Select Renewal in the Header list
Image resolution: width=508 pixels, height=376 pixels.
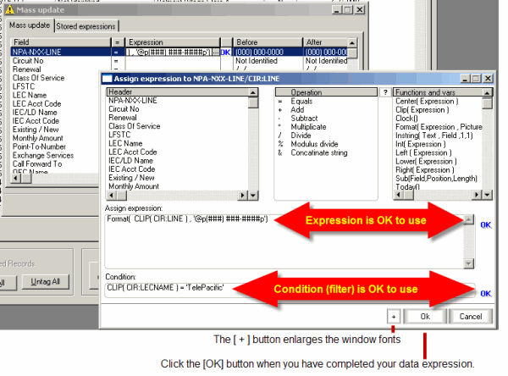click(x=123, y=118)
